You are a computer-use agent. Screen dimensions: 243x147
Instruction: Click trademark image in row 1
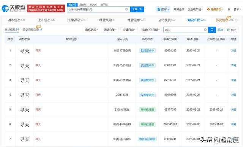coord(25,51)
